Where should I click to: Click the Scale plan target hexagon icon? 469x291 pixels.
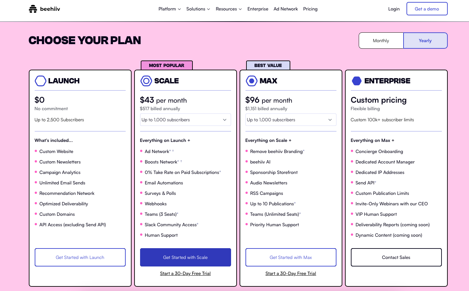(146, 81)
